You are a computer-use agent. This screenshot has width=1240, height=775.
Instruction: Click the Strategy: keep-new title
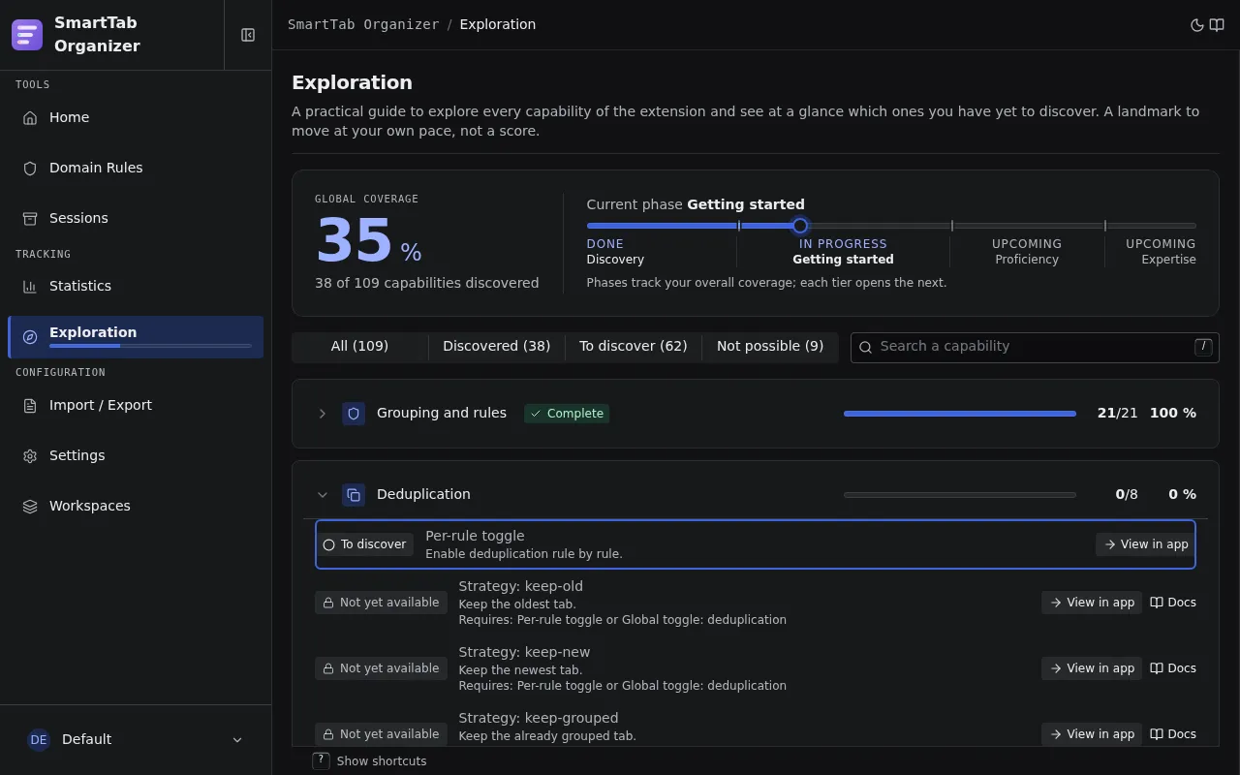coord(524,652)
